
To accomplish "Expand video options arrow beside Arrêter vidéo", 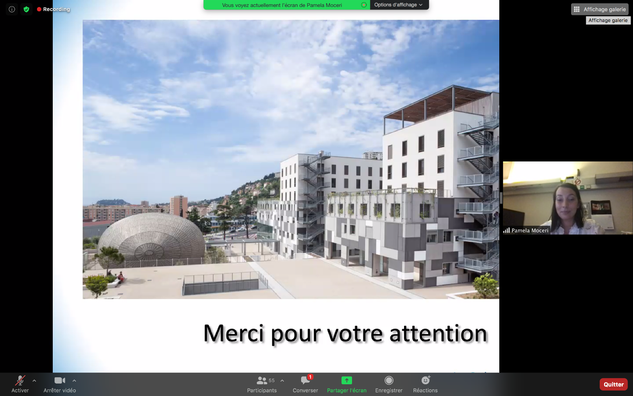I will click(74, 381).
